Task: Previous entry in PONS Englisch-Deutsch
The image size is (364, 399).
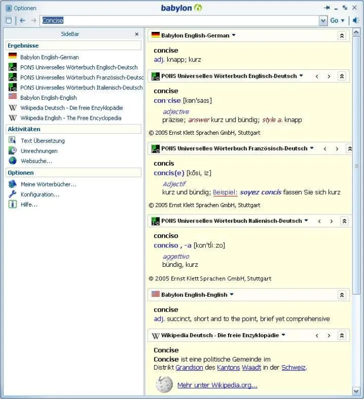Action: pos(317,76)
